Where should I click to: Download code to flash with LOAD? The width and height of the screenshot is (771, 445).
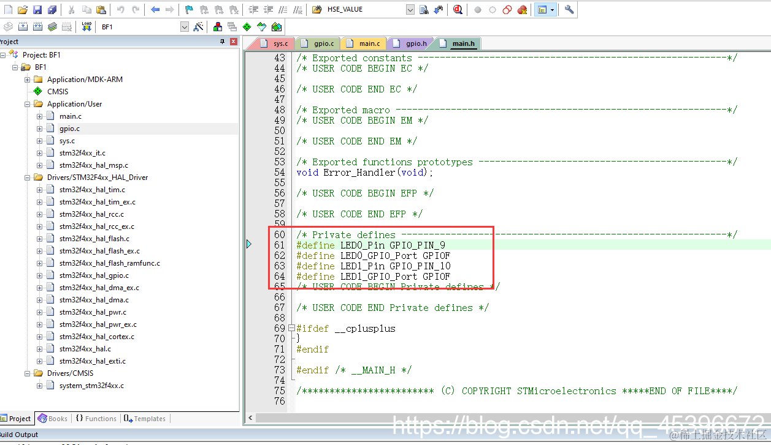coord(86,27)
